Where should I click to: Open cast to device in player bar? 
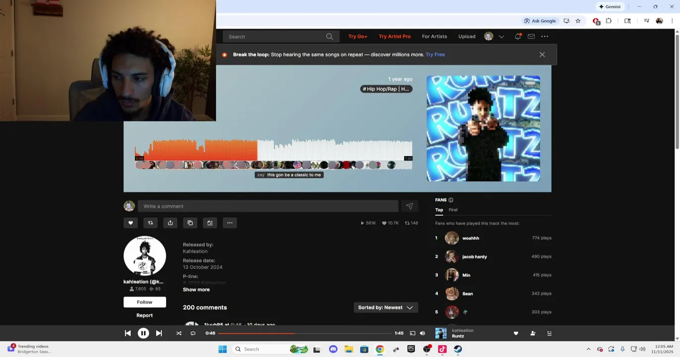coord(412,333)
